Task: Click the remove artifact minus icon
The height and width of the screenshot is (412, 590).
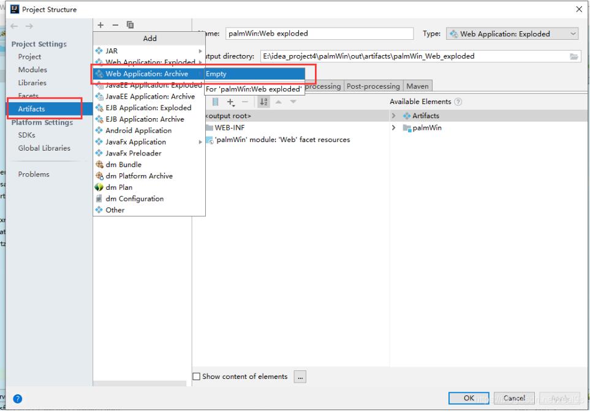Action: click(115, 25)
